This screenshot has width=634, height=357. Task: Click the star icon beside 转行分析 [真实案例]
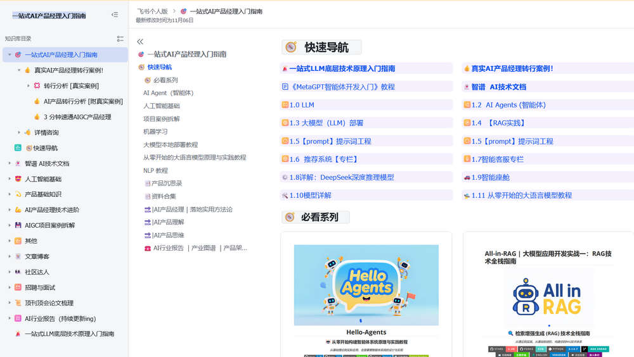point(37,85)
